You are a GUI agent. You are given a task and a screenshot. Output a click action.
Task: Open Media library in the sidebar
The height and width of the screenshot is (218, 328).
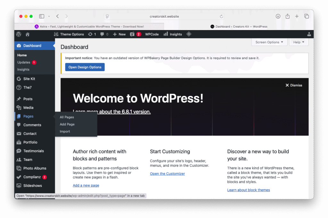pos(35,107)
